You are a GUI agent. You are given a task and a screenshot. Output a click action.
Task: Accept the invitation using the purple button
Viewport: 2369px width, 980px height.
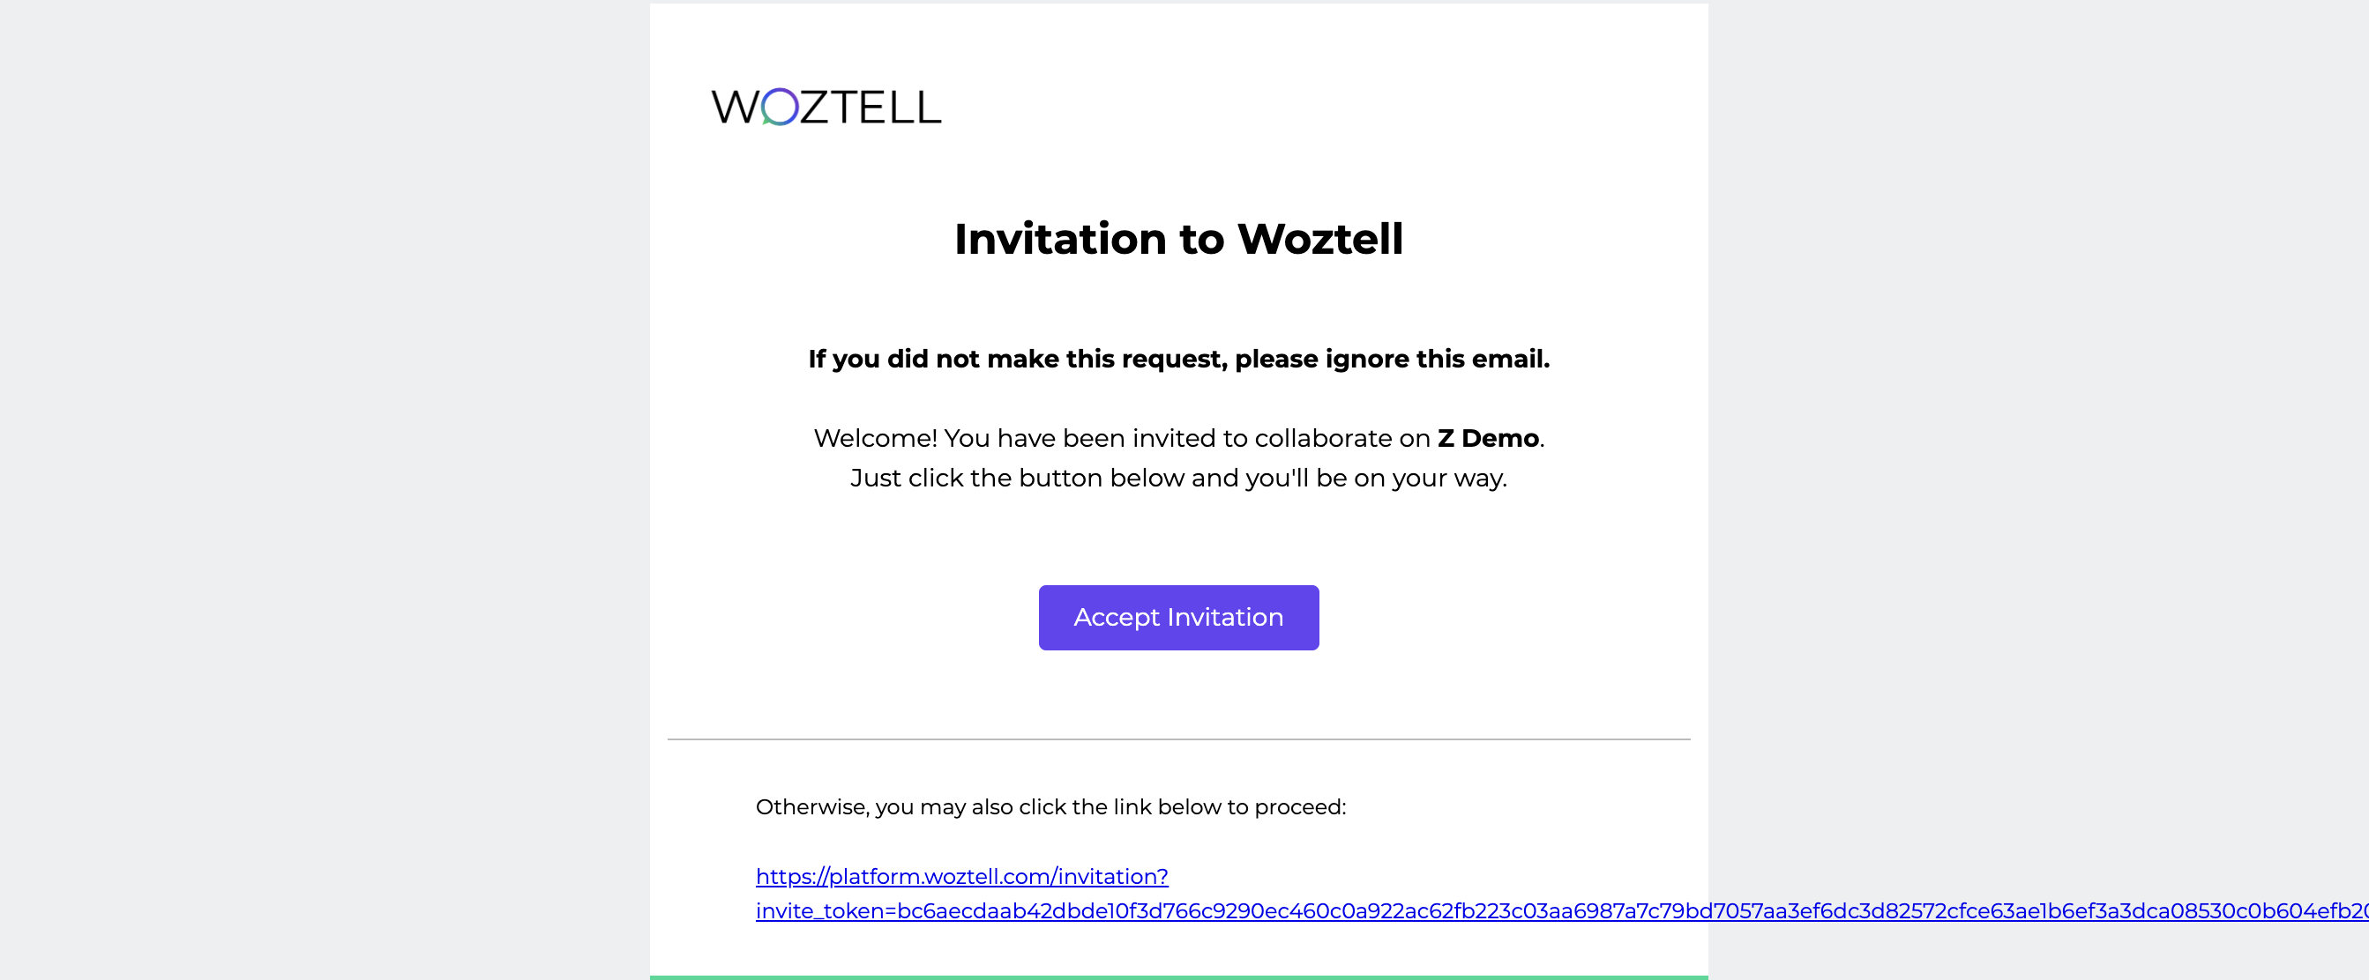(x=1178, y=617)
